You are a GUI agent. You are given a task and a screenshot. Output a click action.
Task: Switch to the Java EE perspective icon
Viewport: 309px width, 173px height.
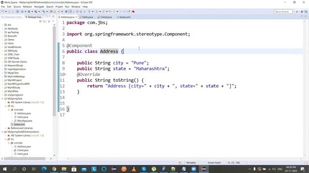tap(302, 12)
